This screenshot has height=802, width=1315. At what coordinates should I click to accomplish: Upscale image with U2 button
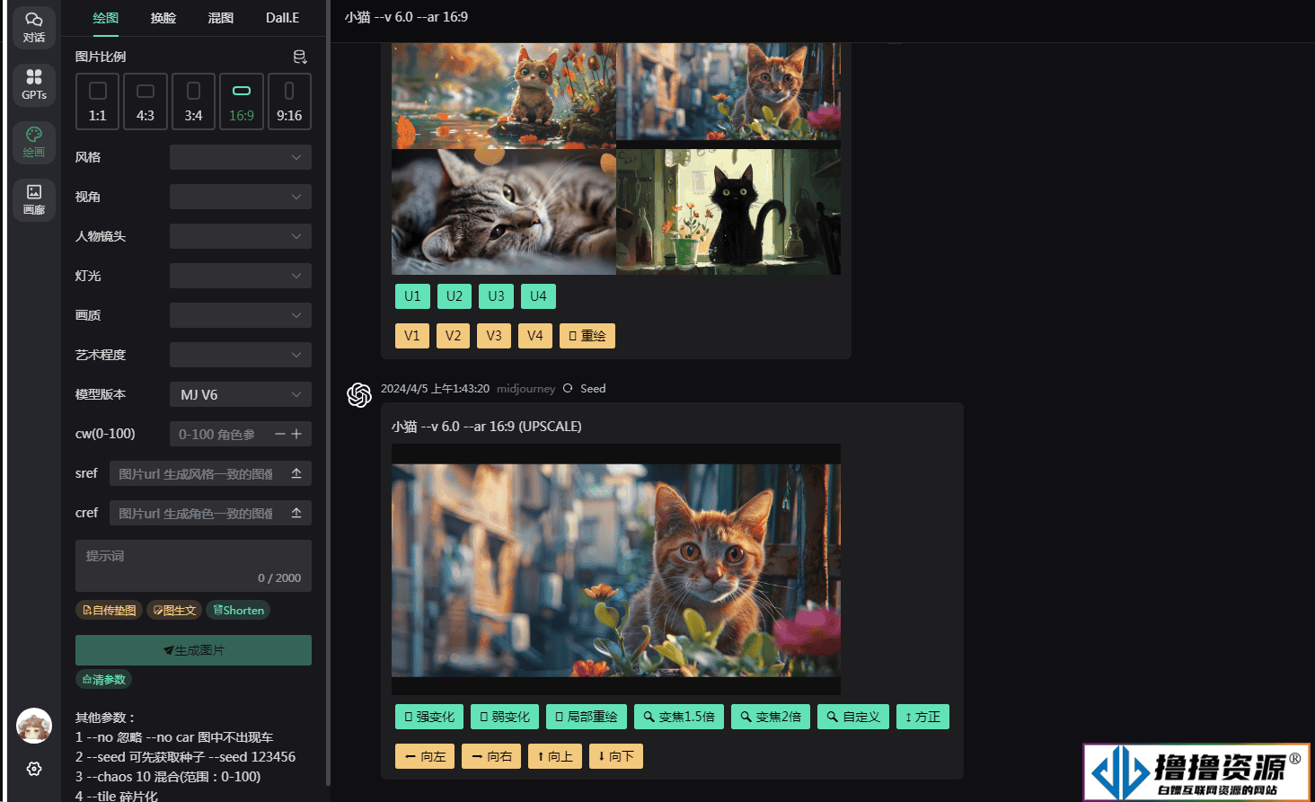coord(455,296)
